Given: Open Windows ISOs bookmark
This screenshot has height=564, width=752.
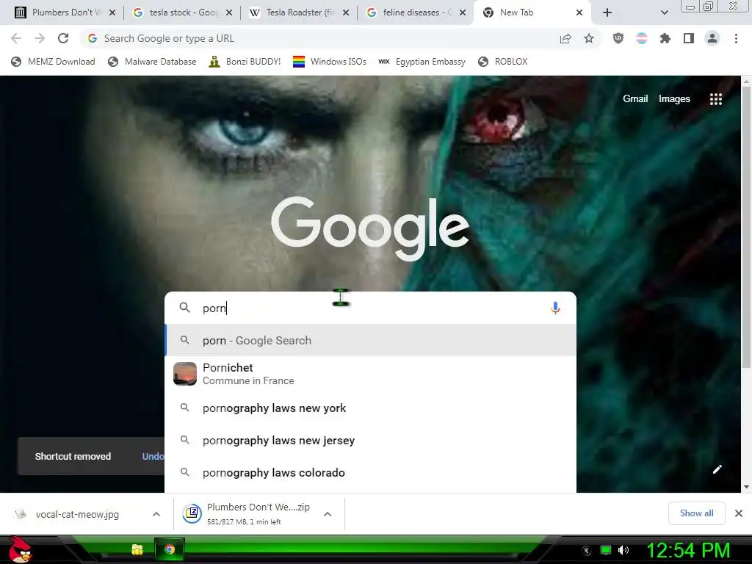Looking at the screenshot, I should [330, 62].
